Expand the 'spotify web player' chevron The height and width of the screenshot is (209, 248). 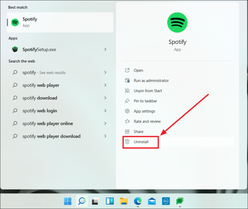pyautogui.click(x=105, y=85)
